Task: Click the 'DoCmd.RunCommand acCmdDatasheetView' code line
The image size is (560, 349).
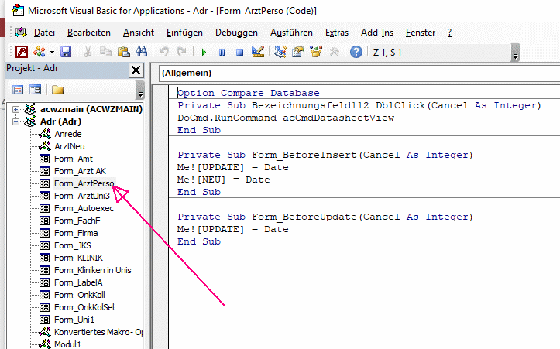Action: pos(286,118)
